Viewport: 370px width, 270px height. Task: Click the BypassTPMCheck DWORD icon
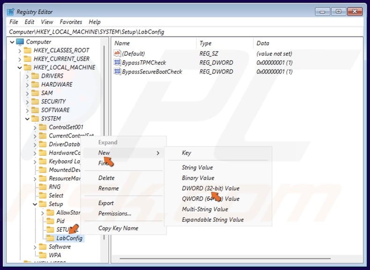tap(117, 62)
